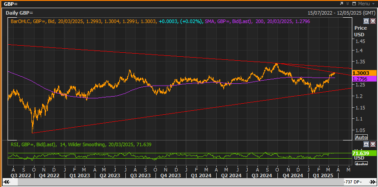Toggle Auto scaling on RSI axis
Screen dimensions: 378x187
[x=361, y=164]
